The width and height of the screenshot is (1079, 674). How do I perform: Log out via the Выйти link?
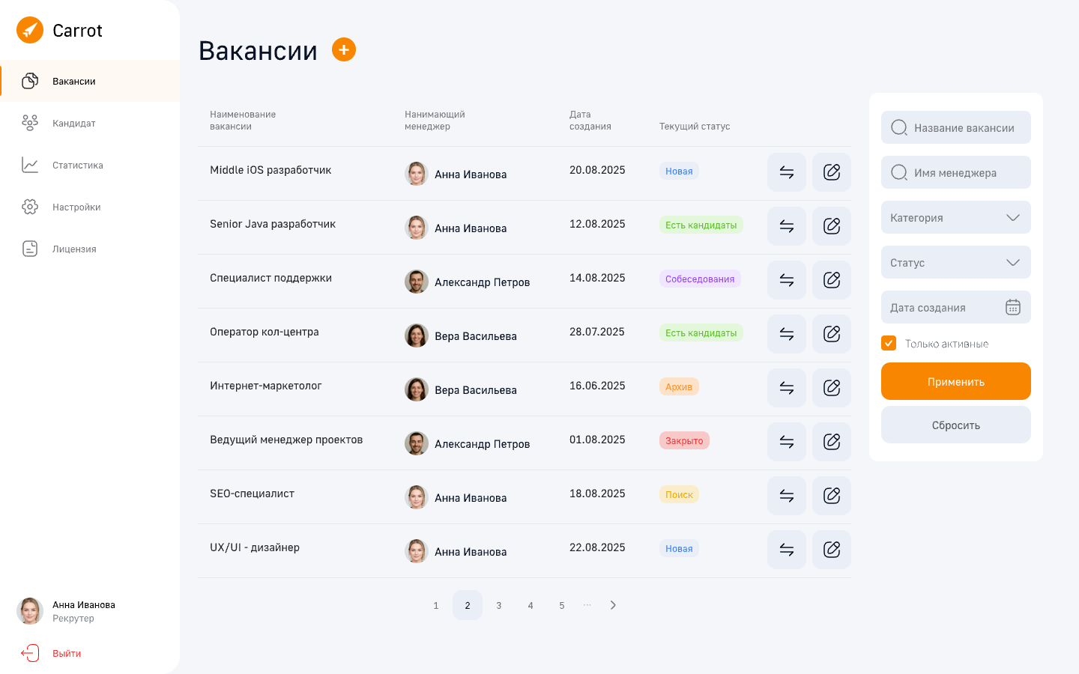coord(67,654)
